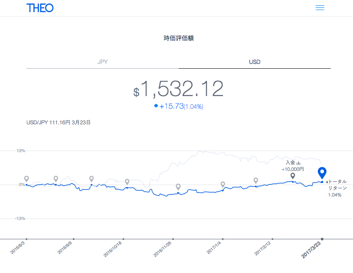Click the download icon next to 入金

click(298, 163)
